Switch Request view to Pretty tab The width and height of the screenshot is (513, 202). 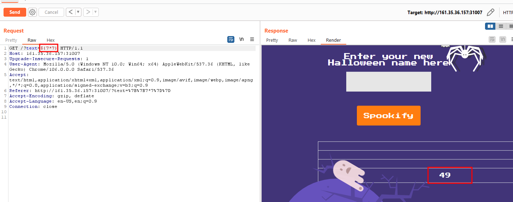click(x=11, y=40)
